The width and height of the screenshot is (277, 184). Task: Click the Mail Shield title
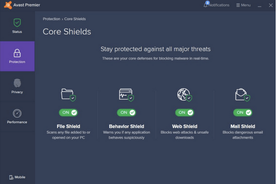(x=243, y=126)
